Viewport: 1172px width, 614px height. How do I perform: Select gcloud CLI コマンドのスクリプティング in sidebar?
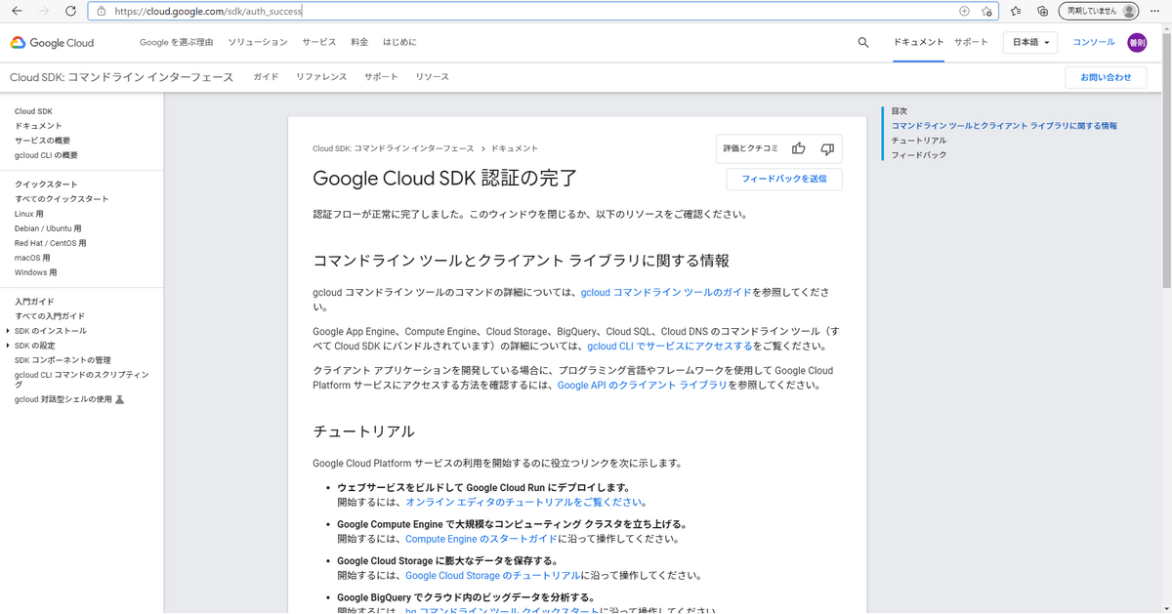(82, 380)
